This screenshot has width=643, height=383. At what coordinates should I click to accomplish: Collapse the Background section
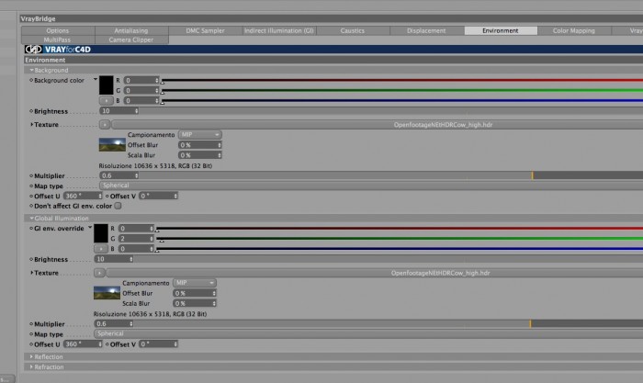(31, 70)
